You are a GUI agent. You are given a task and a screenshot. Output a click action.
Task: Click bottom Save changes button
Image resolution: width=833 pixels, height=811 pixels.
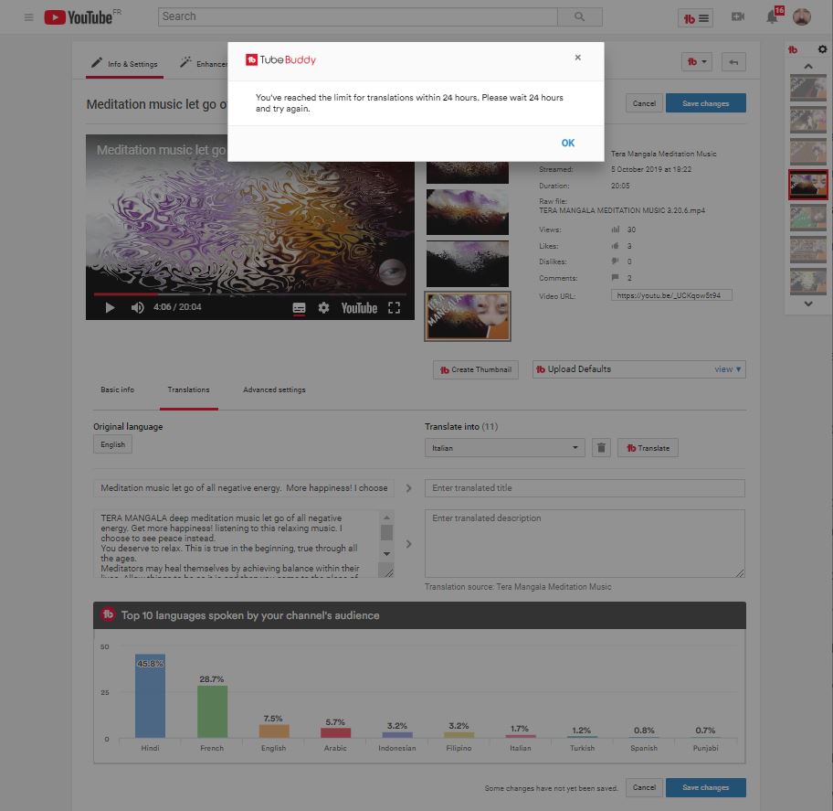click(705, 787)
